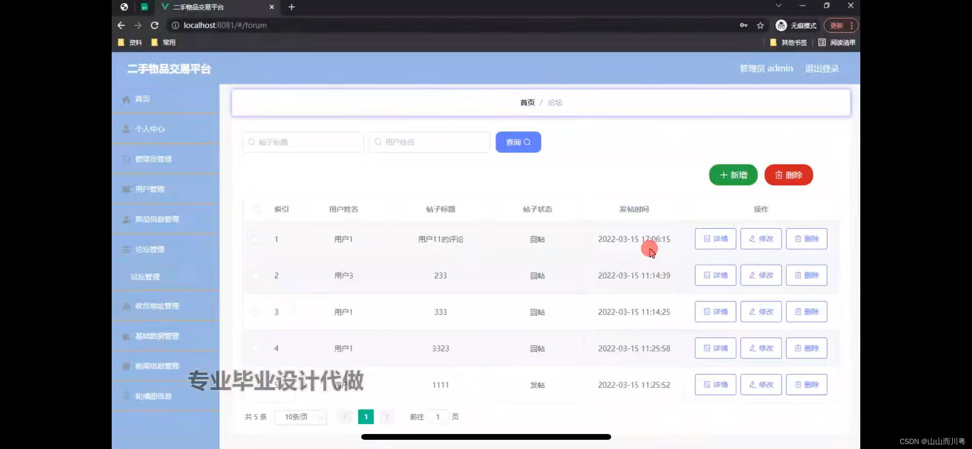Screen dimensions: 972x449
Task: Focus the 前往 page number input
Action: coord(438,417)
